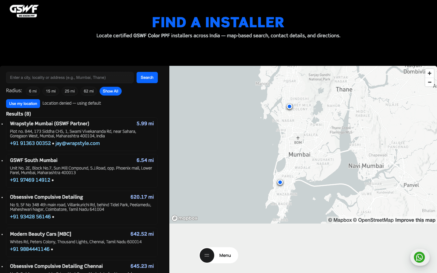Open the OpenStreetMap attribution link
This screenshot has width=437, height=273.
click(373, 220)
